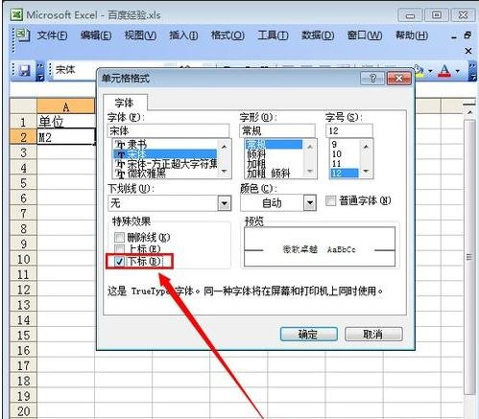Click the workbook minimize icon in menu bar

[454, 37]
